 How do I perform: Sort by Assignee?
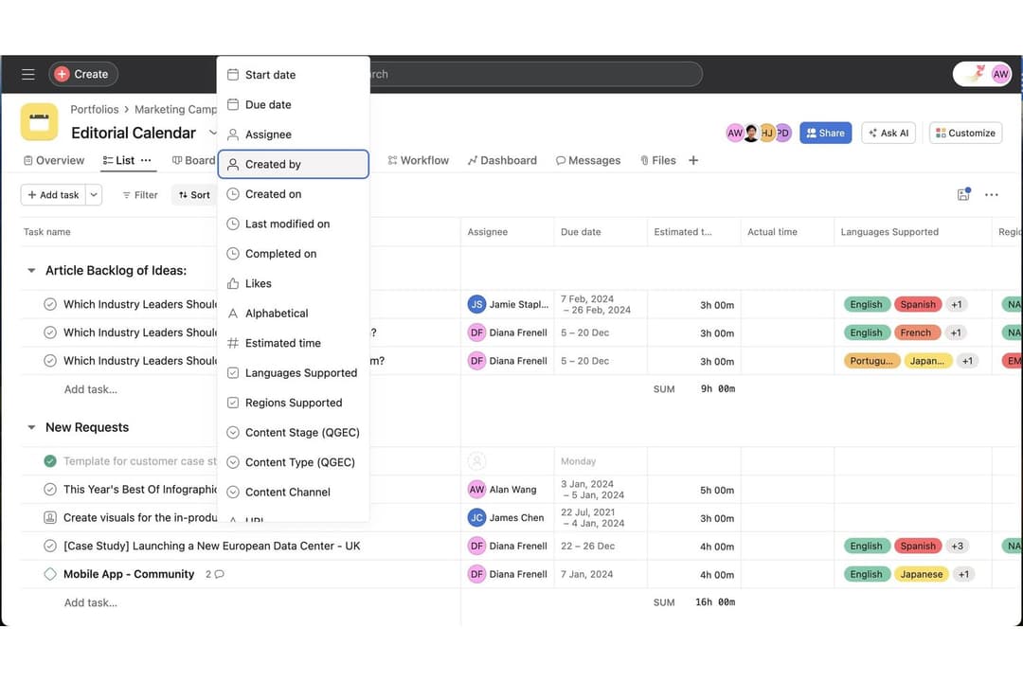click(x=294, y=135)
